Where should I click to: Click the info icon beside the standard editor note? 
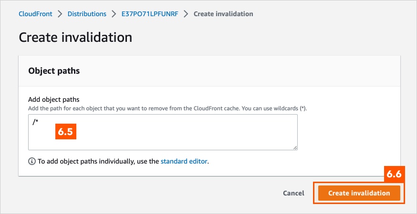32,161
